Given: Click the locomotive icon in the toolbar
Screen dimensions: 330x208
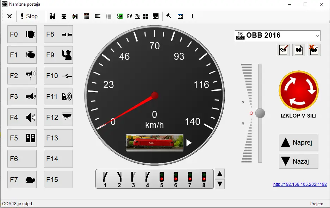Looking at the screenshot, I should point(53,16).
